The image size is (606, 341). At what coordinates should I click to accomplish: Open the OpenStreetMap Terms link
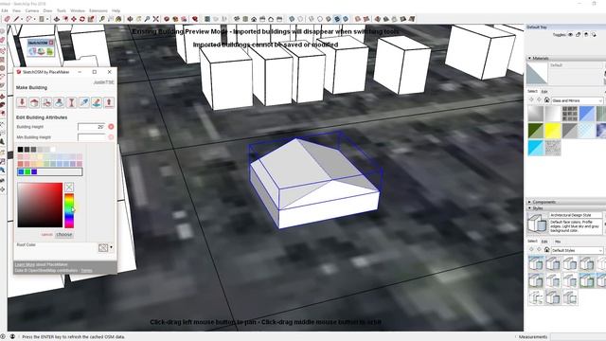click(x=86, y=270)
